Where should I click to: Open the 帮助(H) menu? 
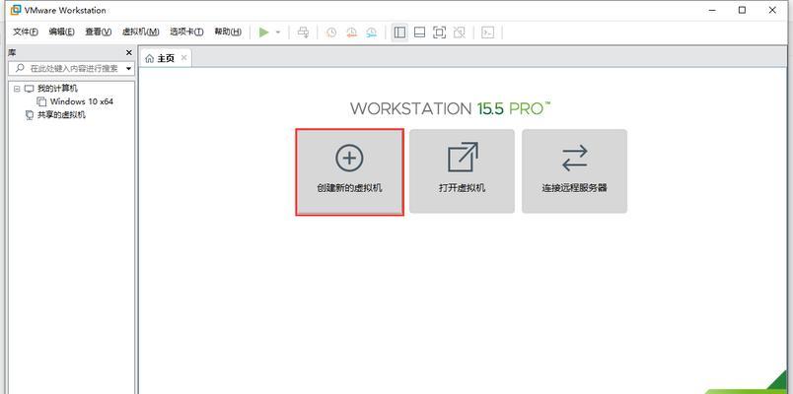(228, 32)
